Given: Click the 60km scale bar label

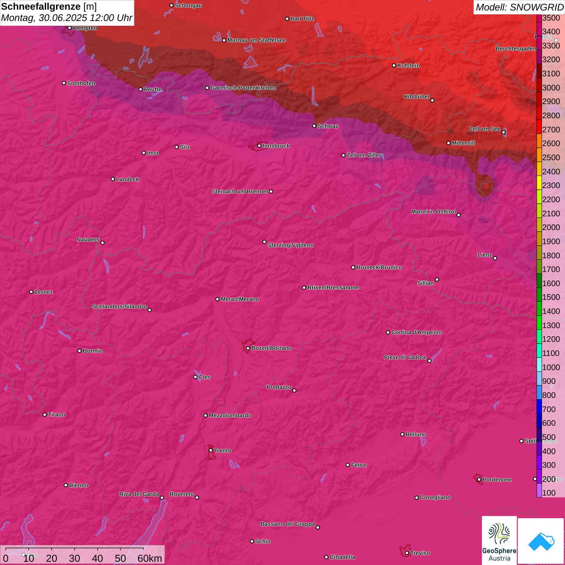Looking at the screenshot, I should tap(150, 558).
